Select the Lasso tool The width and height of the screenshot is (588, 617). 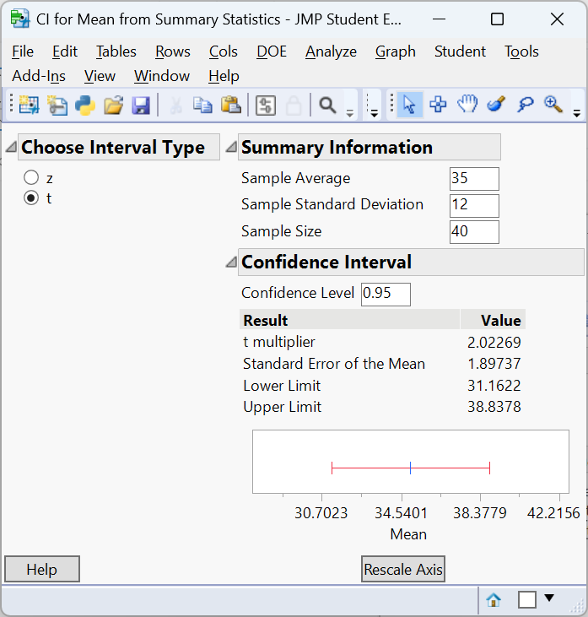(x=525, y=105)
